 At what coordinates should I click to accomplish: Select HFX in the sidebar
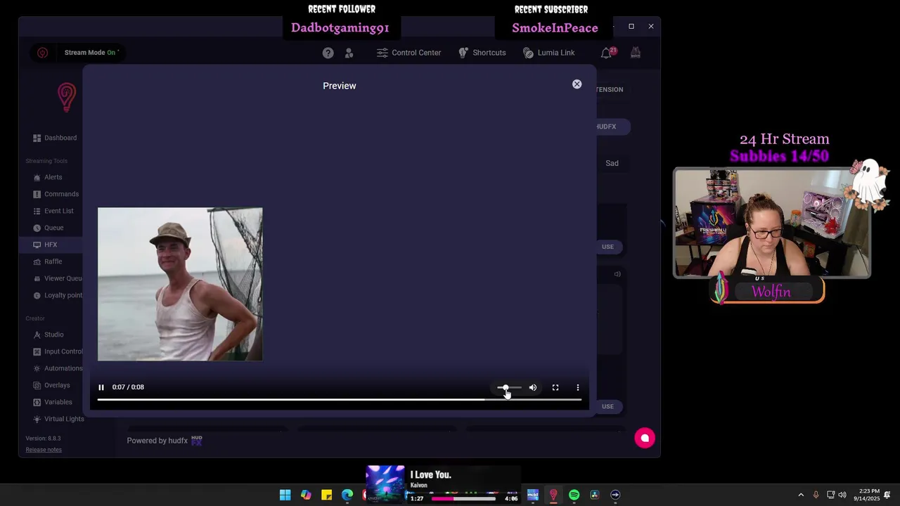51,245
